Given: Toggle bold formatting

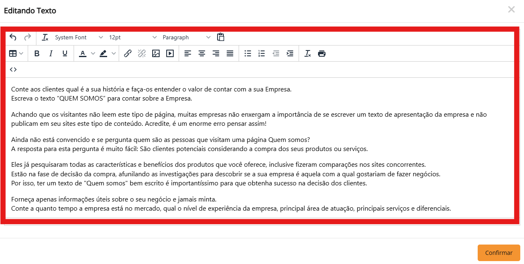Looking at the screenshot, I should pyautogui.click(x=37, y=53).
